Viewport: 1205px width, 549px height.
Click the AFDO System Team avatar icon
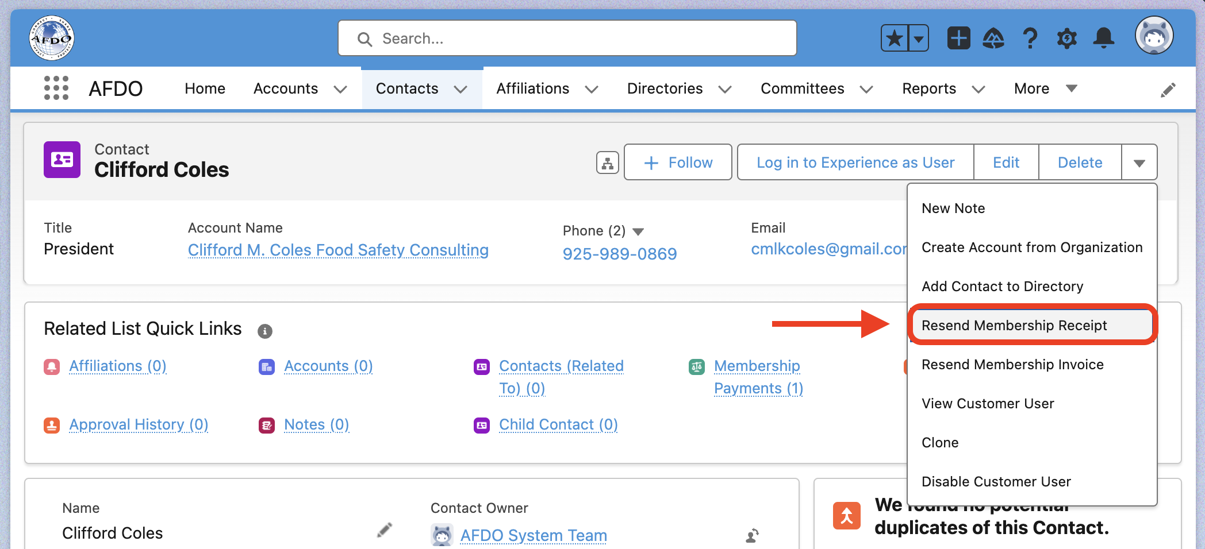pyautogui.click(x=442, y=535)
